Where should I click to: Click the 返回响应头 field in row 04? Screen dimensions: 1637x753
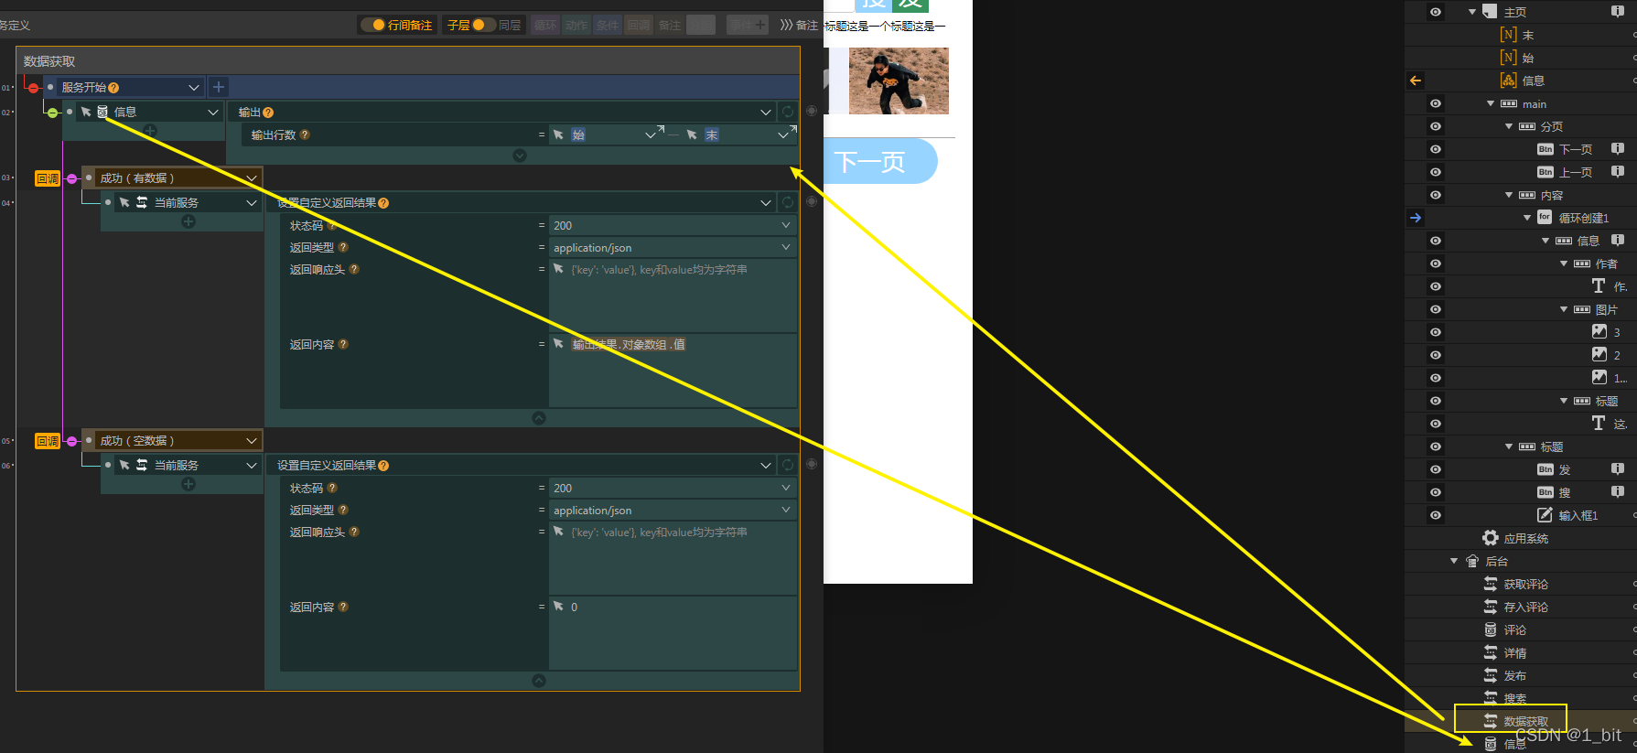click(x=673, y=296)
